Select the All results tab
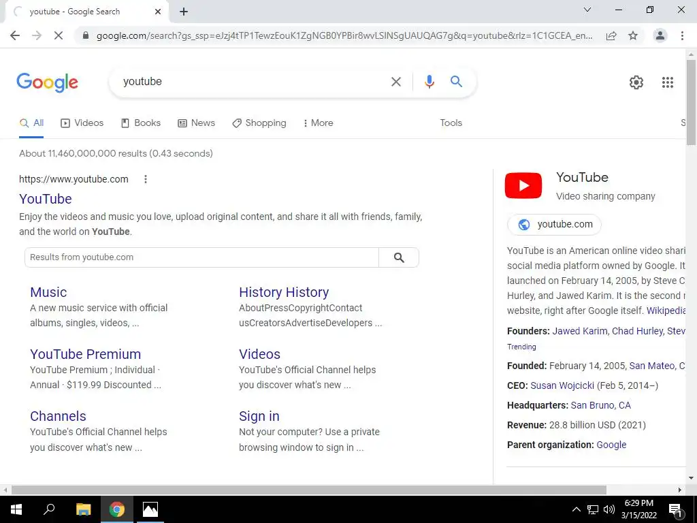 pos(31,123)
